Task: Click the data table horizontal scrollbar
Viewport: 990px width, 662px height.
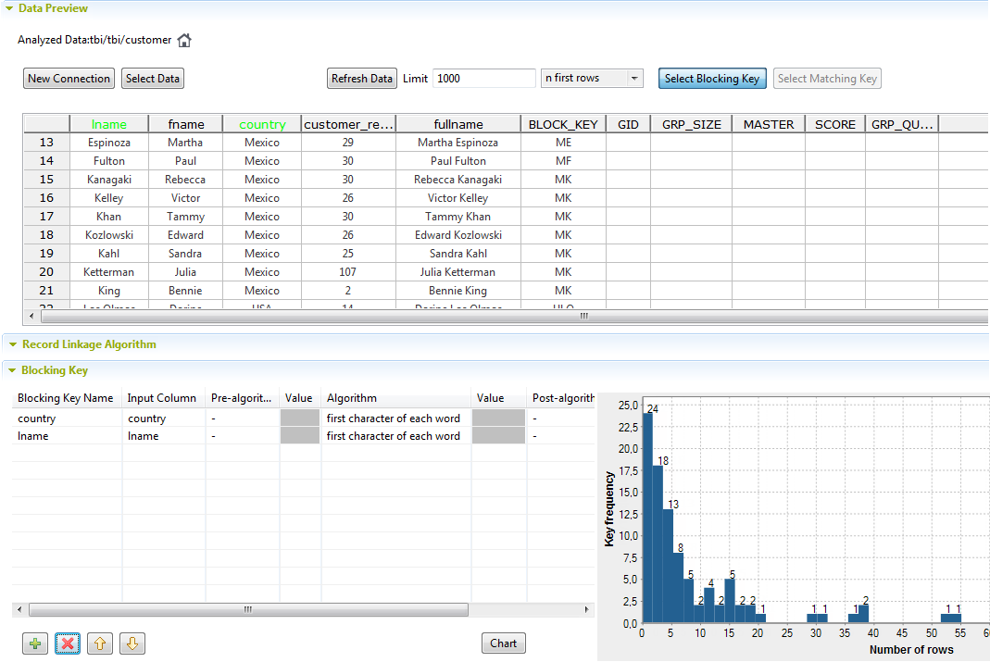Action: click(x=583, y=316)
